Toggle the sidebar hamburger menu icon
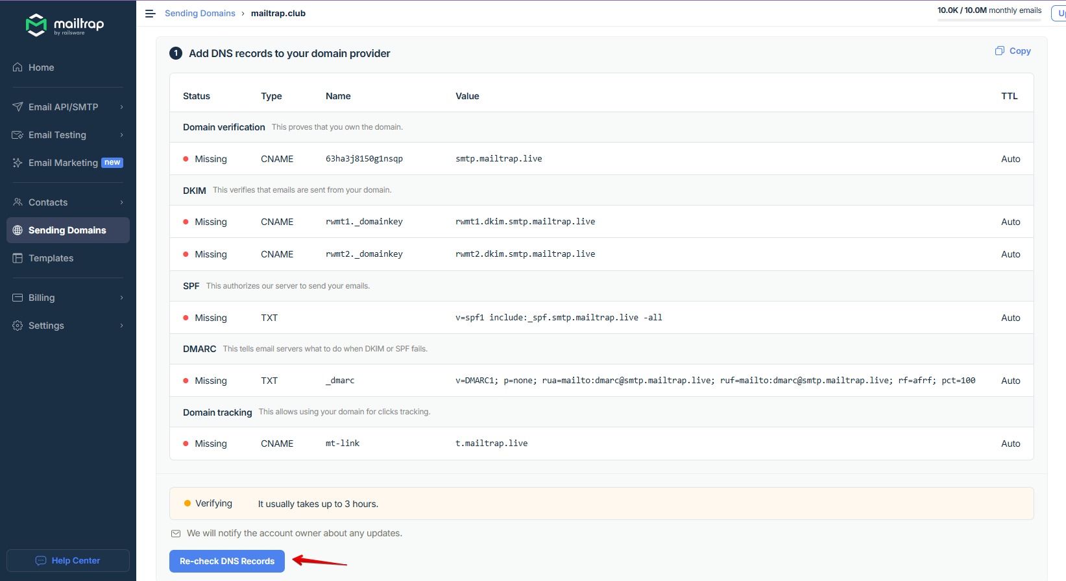 click(151, 14)
